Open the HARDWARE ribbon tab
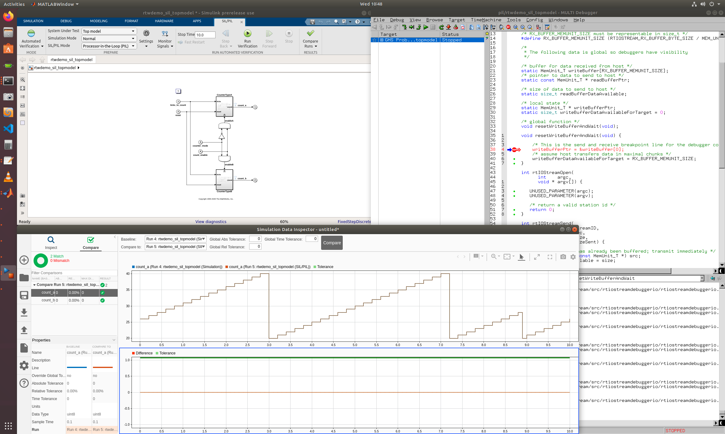The image size is (725, 434). tap(164, 21)
